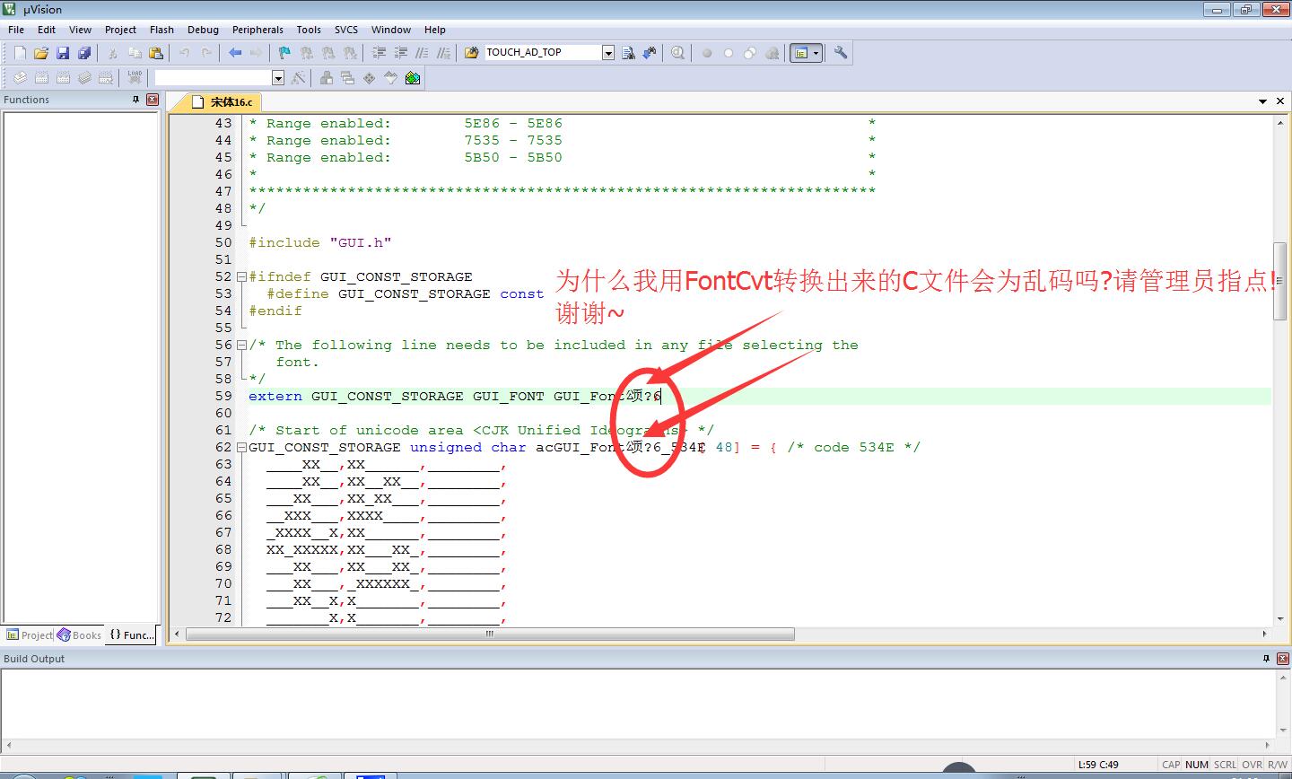Open the View menu
This screenshot has width=1292, height=779.
point(80,30)
